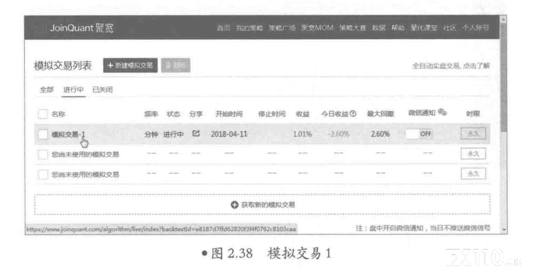The width and height of the screenshot is (539, 273).
Task: Switch to the 已关闭 tab
Action: 103,90
